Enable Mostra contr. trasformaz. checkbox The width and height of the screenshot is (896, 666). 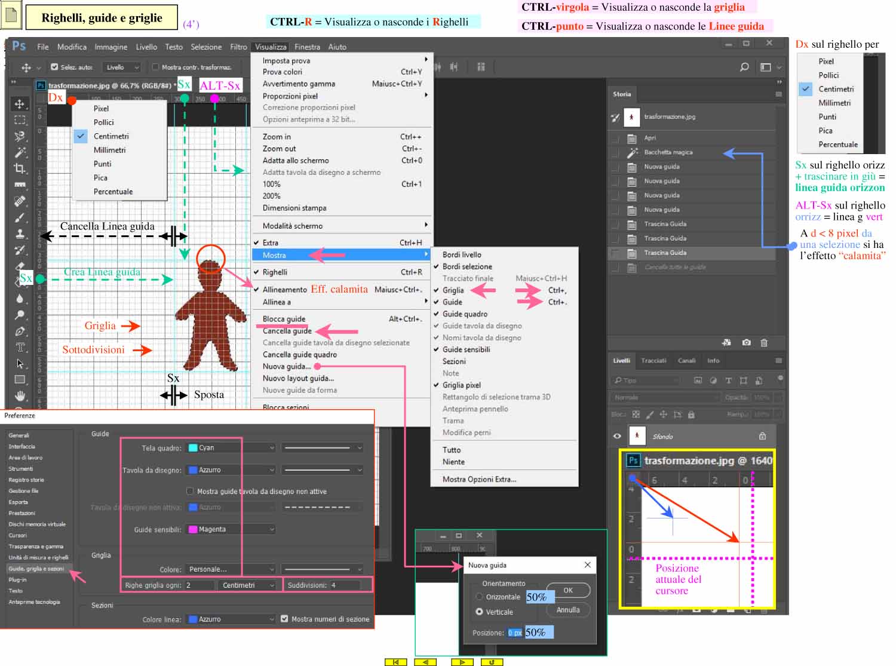(x=155, y=67)
